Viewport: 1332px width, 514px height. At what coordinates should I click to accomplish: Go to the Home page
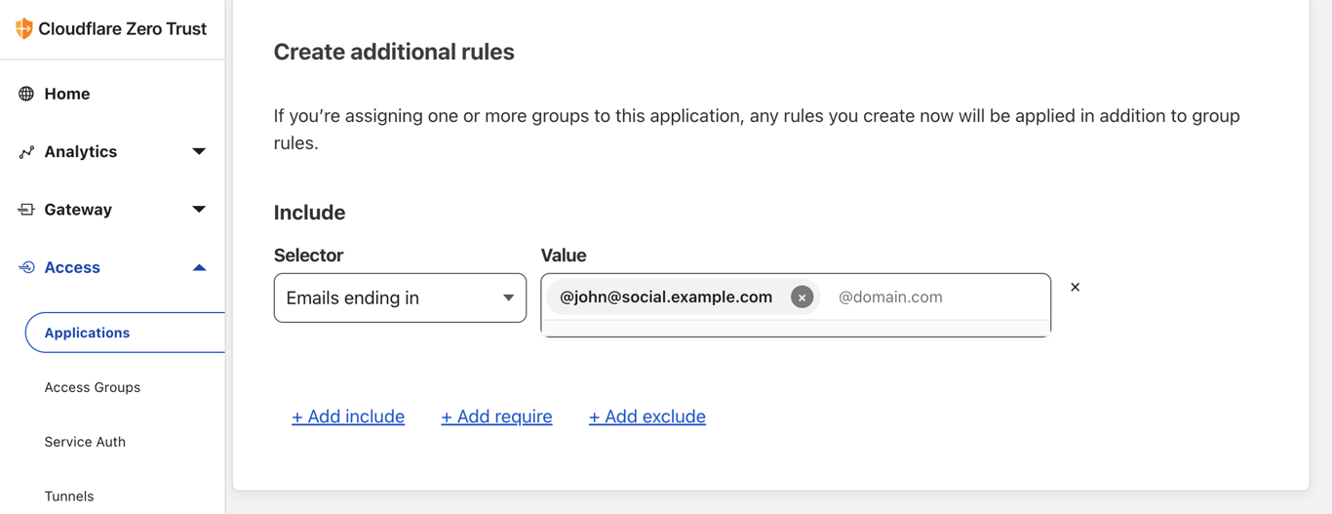[66, 94]
